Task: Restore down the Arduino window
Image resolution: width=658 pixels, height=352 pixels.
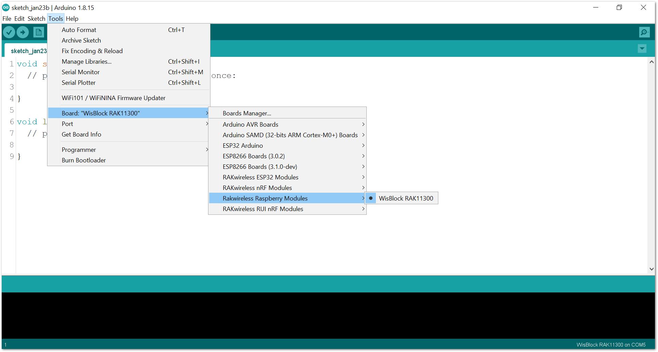Action: tap(619, 7)
